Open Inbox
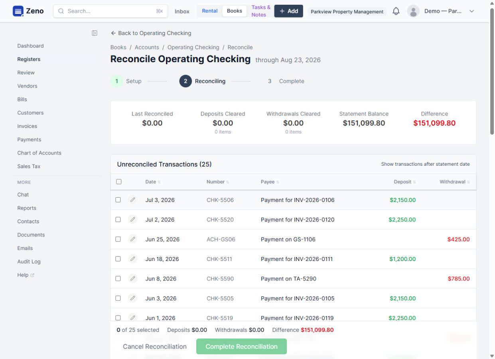The image size is (495, 359). tap(182, 11)
